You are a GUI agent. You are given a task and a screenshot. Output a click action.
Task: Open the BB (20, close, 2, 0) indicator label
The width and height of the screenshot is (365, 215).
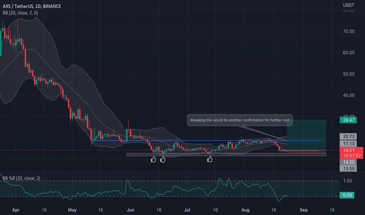(x=20, y=13)
